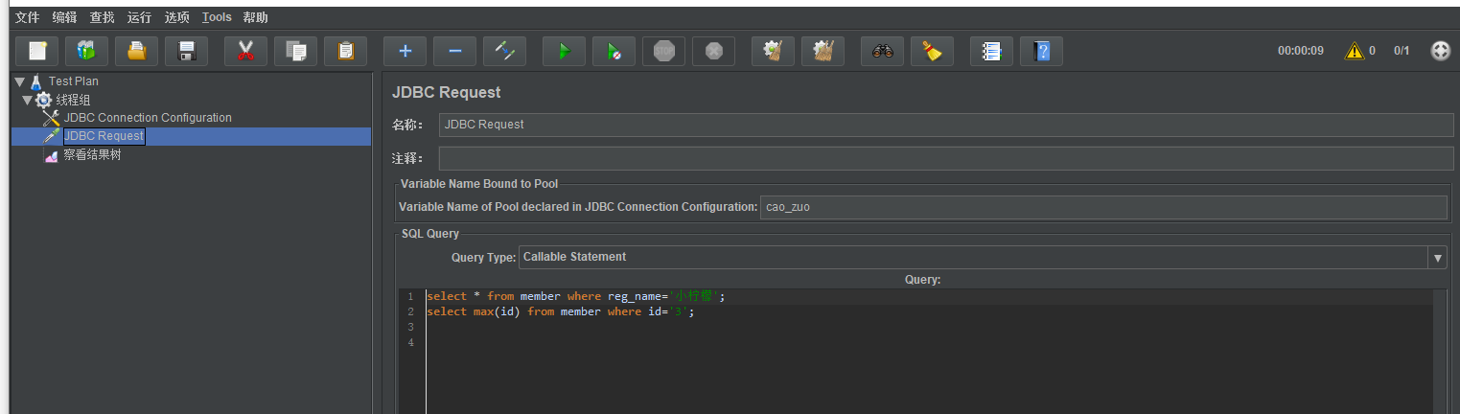Start the test with green Run arrow

(565, 52)
